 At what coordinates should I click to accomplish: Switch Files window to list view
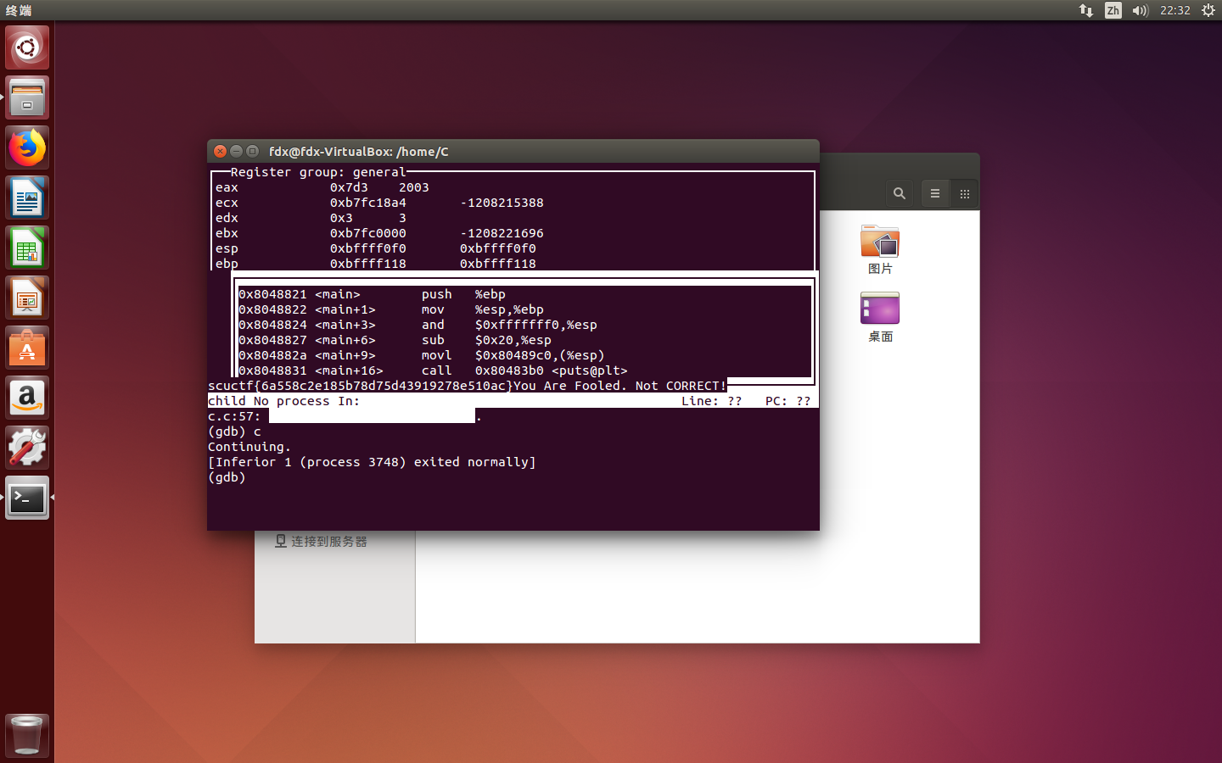935,193
